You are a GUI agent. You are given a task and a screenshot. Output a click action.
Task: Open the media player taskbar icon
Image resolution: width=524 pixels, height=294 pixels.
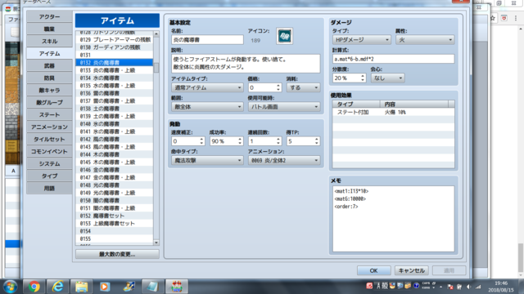[x=105, y=287]
